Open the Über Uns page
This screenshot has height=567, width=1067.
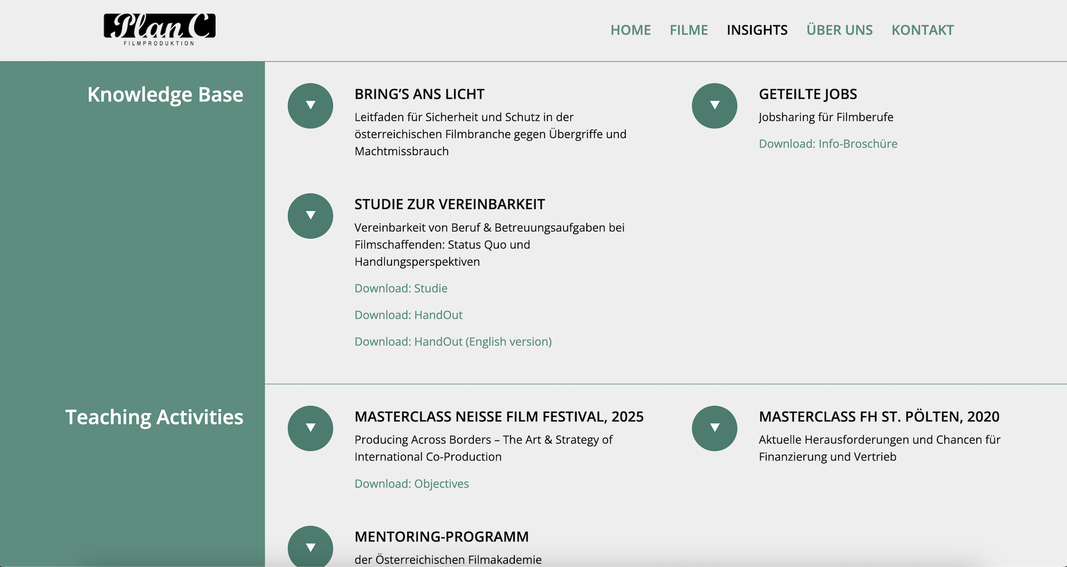coord(839,30)
